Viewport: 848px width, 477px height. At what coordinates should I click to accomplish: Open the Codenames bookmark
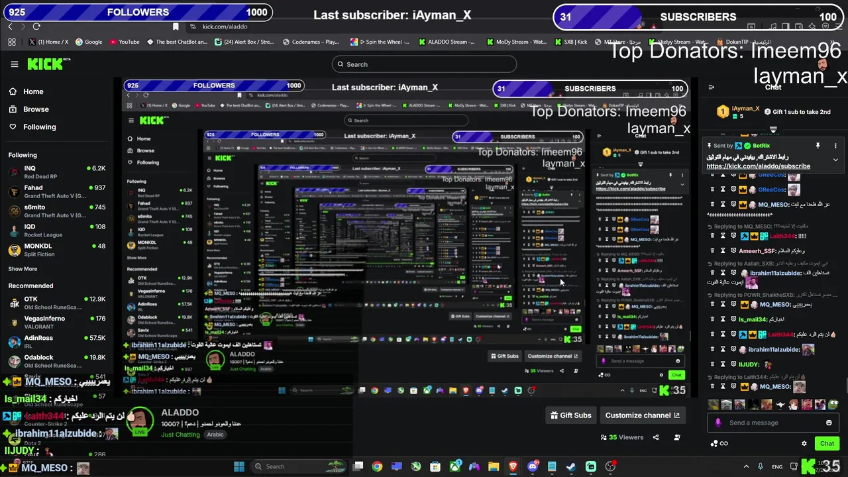pos(311,42)
